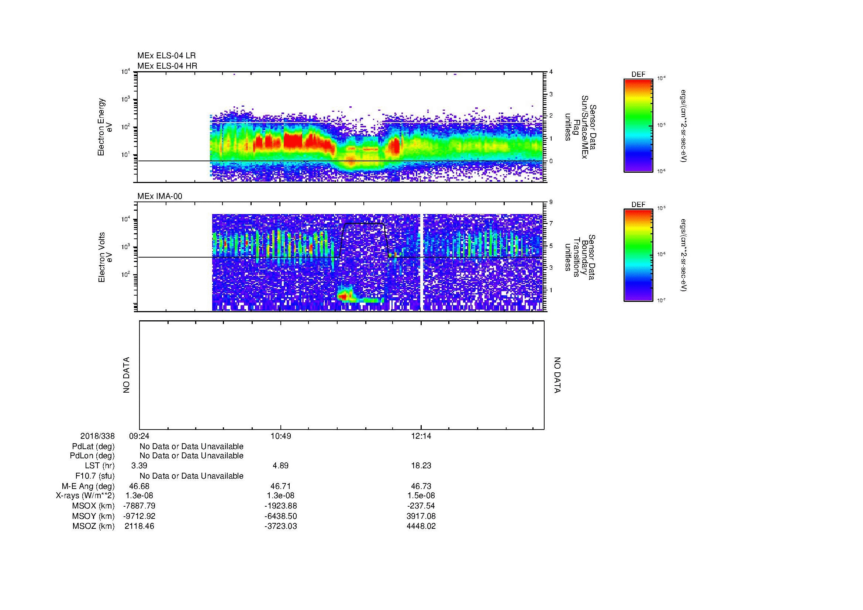Click the top color bar units label
This screenshot has width=863, height=610.
tap(684, 126)
